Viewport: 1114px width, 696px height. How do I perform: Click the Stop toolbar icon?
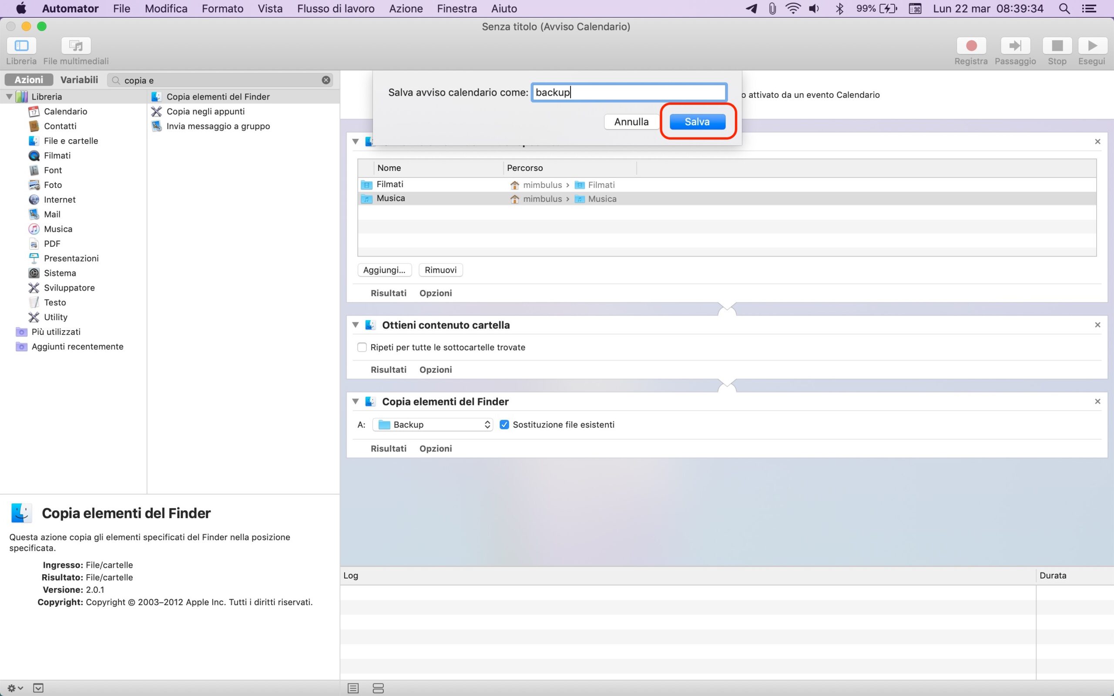pyautogui.click(x=1057, y=46)
